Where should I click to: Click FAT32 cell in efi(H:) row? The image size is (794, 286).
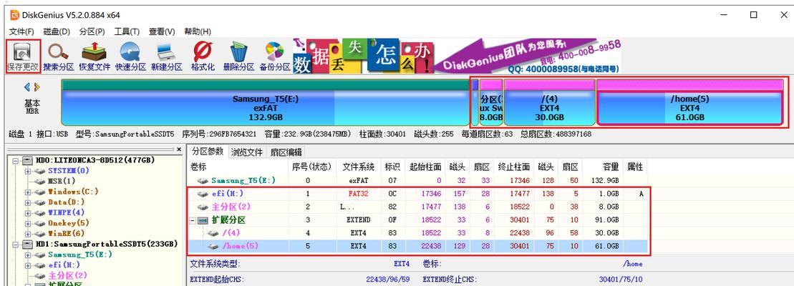point(359,194)
